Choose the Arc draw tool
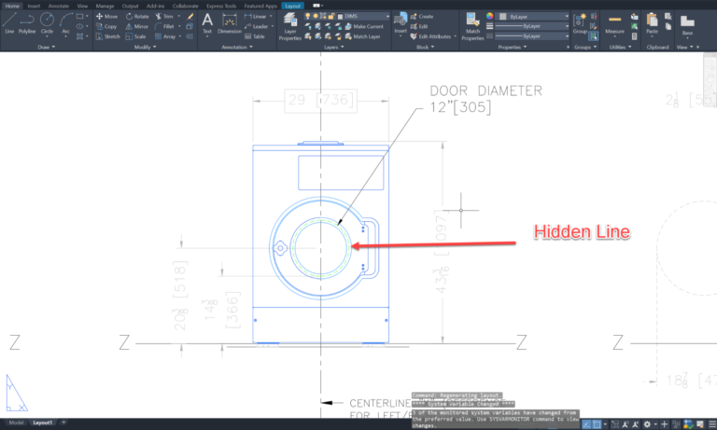 point(66,22)
